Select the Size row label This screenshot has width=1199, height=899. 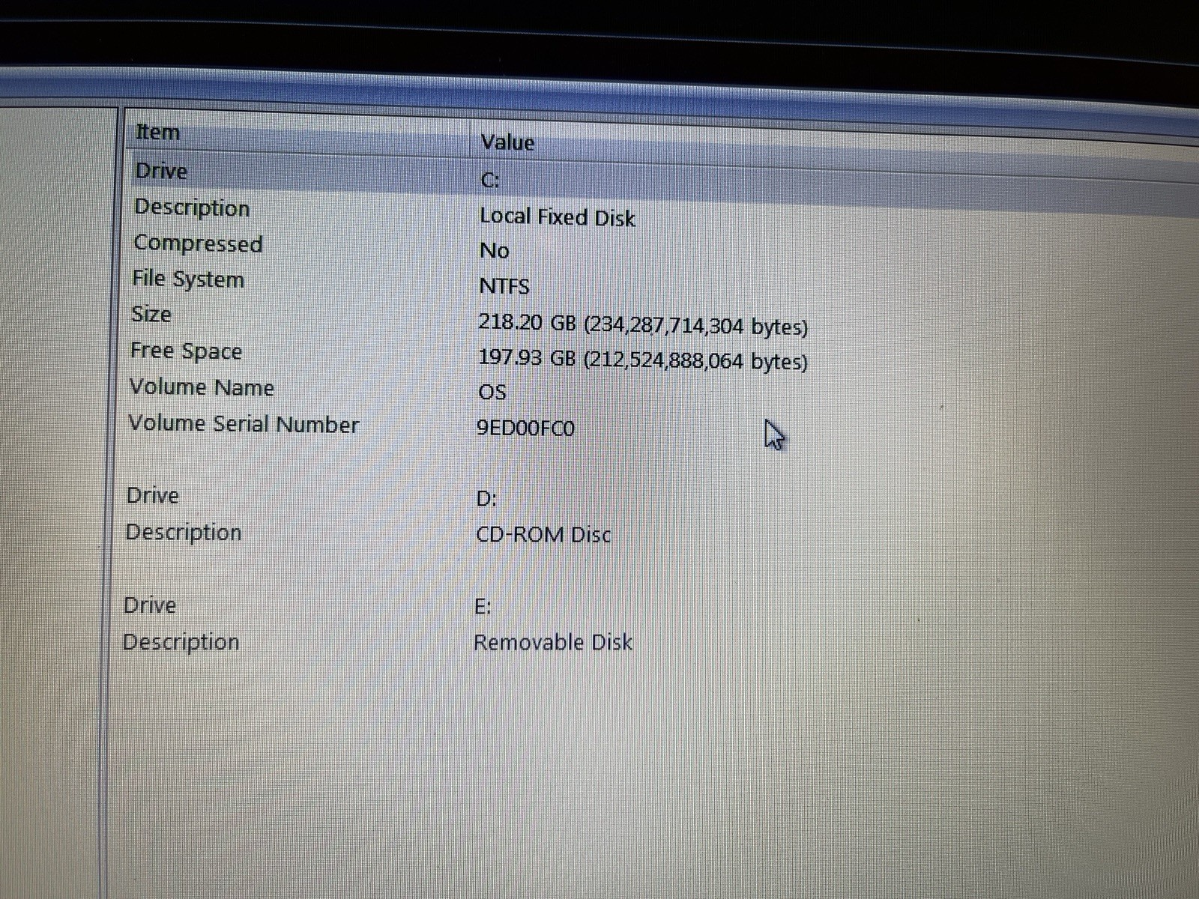(151, 314)
